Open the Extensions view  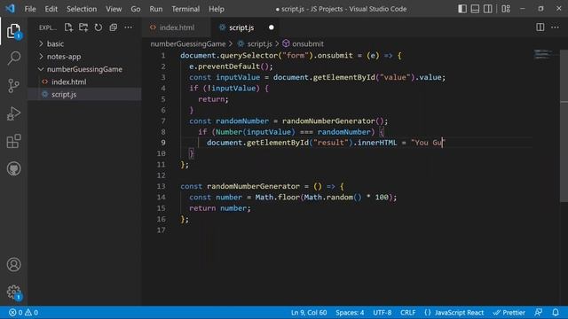(14, 141)
